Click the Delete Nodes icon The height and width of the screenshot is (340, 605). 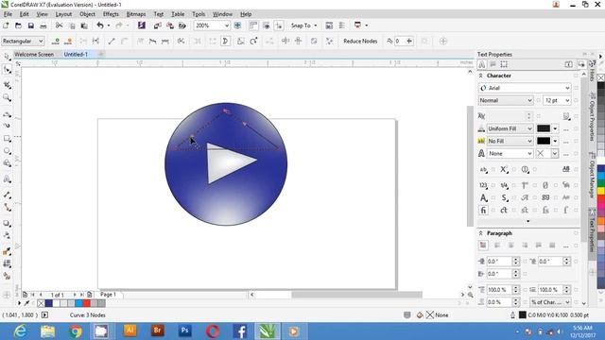click(68, 41)
